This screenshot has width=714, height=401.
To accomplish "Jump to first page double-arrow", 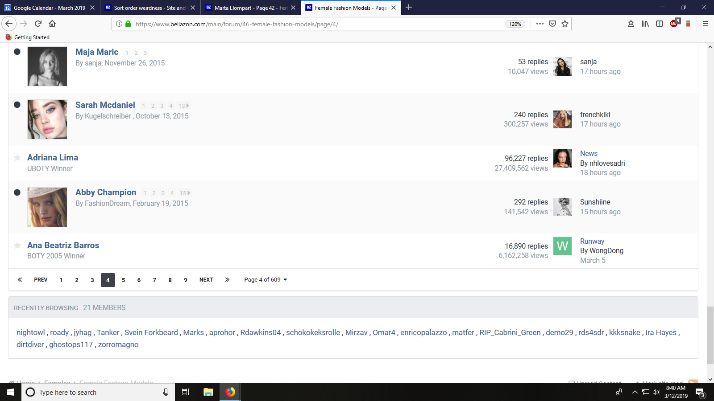I will point(20,280).
